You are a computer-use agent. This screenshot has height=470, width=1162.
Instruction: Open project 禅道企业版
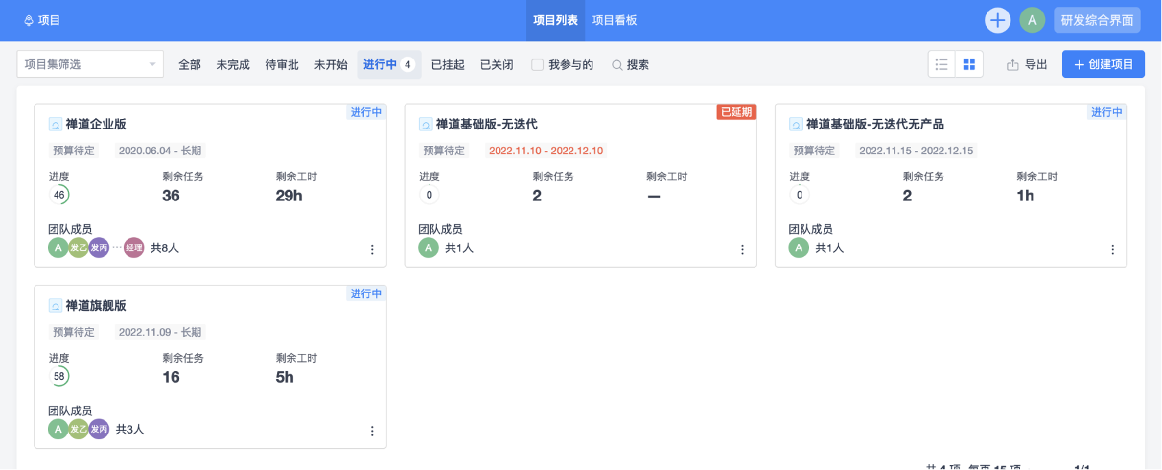pos(96,124)
